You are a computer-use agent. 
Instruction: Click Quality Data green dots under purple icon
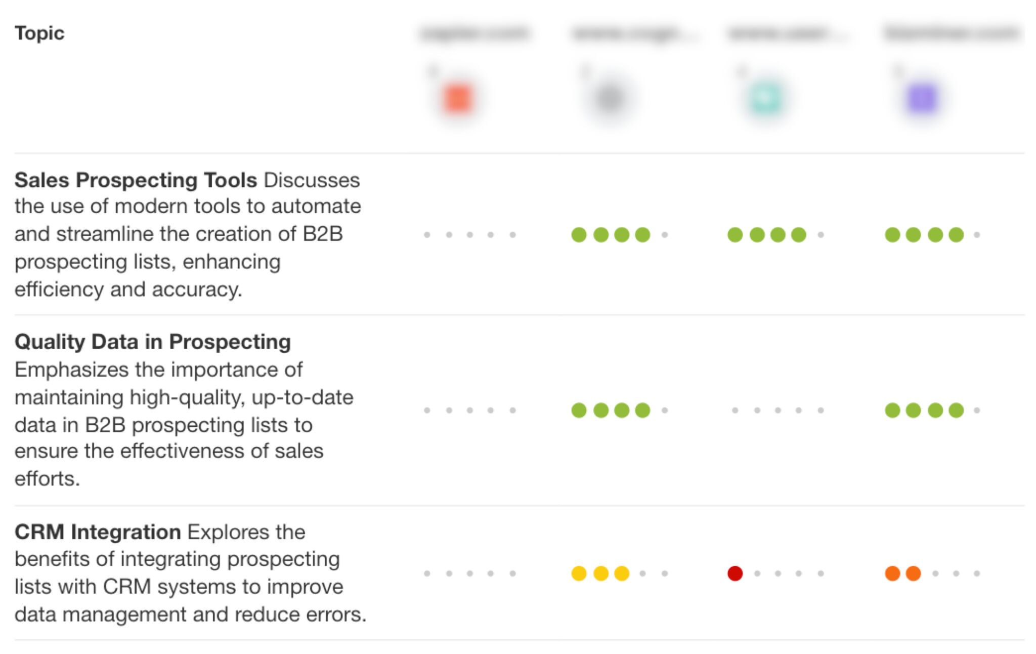[924, 410]
